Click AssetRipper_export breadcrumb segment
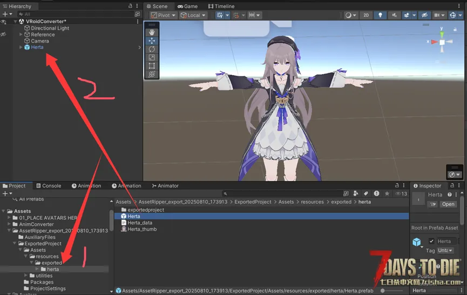Image resolution: width=467 pixels, height=295 pixels. pyautogui.click(x=183, y=202)
